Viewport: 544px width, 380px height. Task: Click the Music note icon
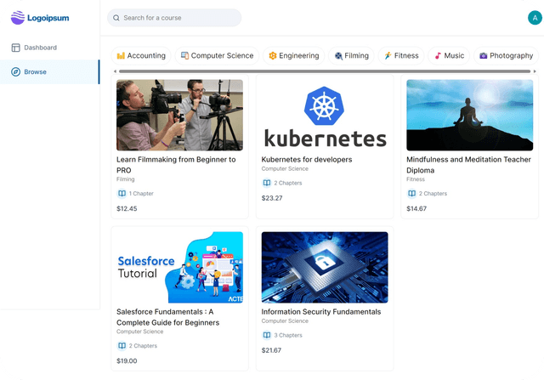(438, 55)
